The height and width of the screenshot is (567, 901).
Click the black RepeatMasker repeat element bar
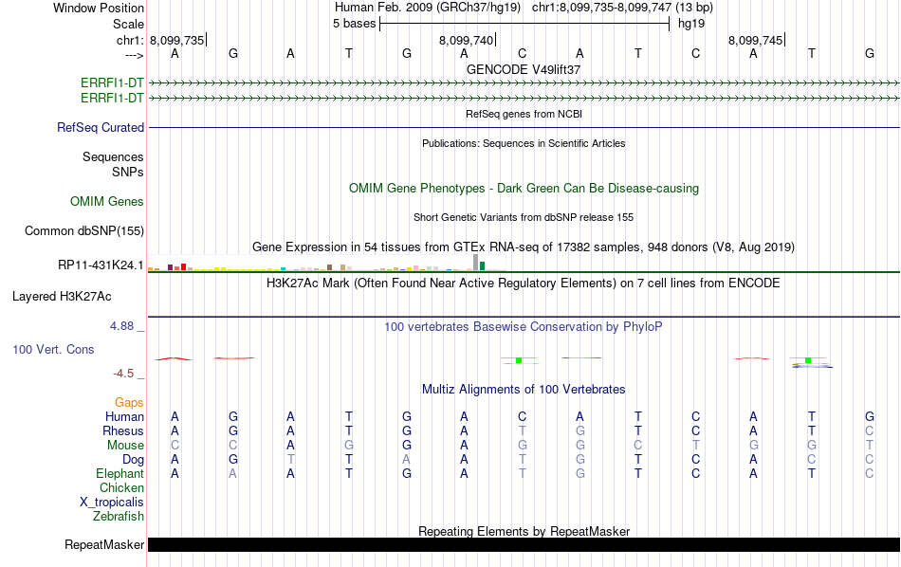click(x=524, y=544)
